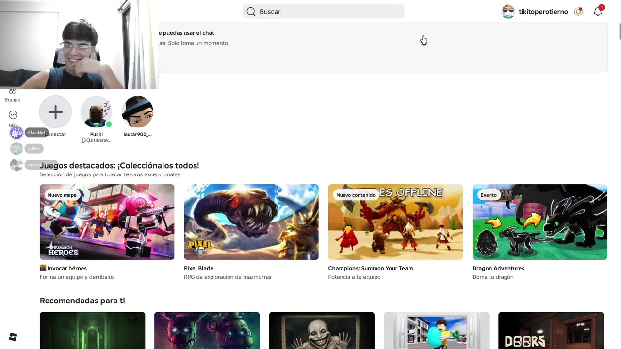Open the DOORS recommended game thumbnail
Viewport: 621px width, 349px height.
(x=551, y=331)
